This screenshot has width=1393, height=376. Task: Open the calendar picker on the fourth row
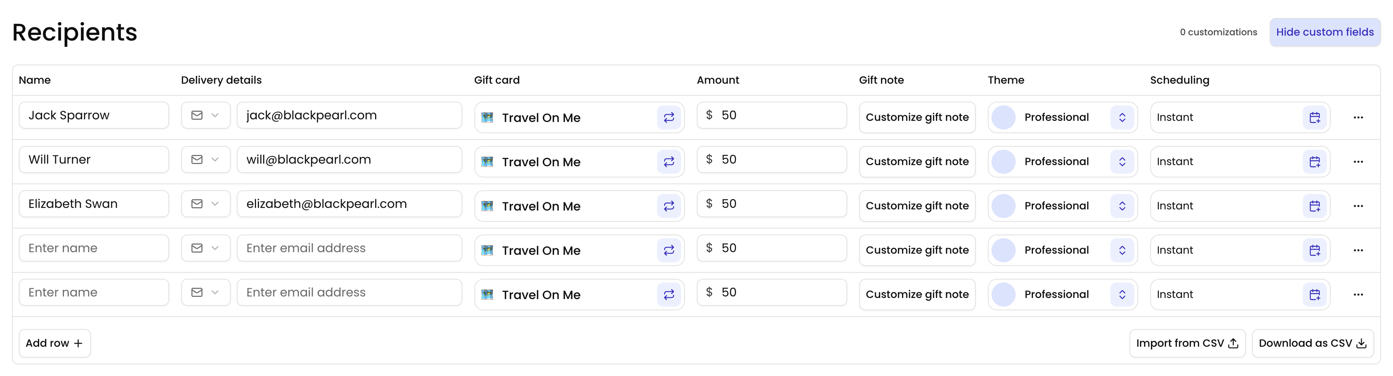tap(1315, 250)
